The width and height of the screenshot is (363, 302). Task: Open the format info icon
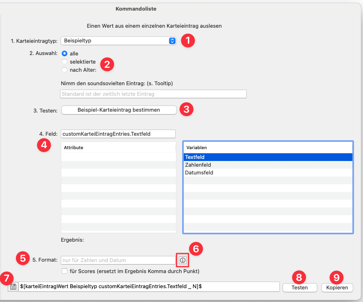click(183, 260)
